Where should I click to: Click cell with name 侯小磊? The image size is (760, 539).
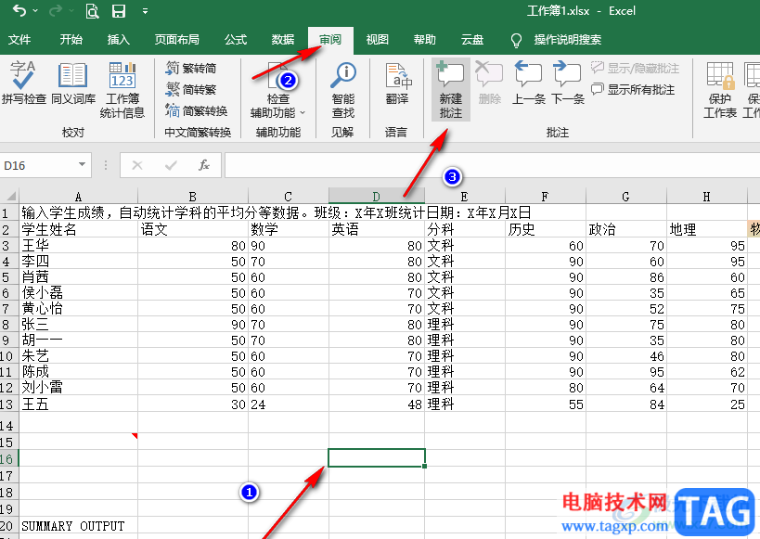pyautogui.click(x=79, y=293)
